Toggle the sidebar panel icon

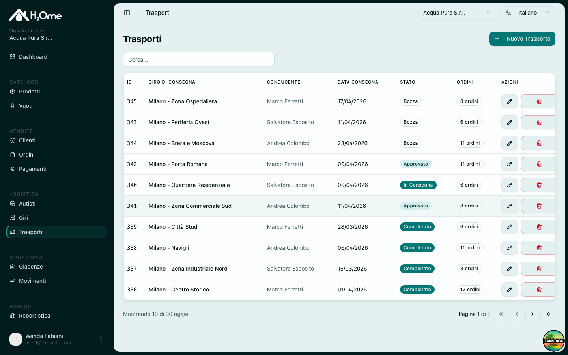pos(127,13)
